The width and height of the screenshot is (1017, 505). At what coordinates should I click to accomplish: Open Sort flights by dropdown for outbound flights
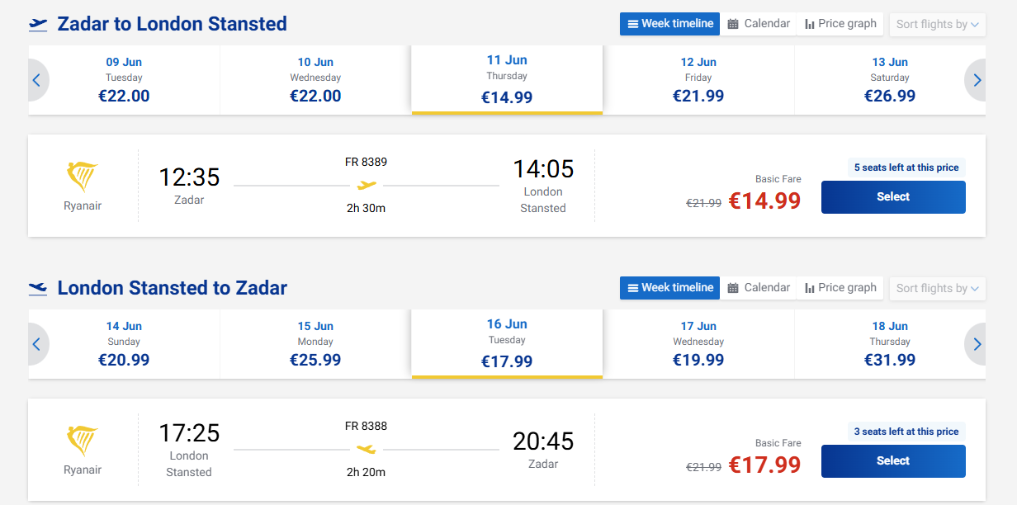tap(938, 24)
